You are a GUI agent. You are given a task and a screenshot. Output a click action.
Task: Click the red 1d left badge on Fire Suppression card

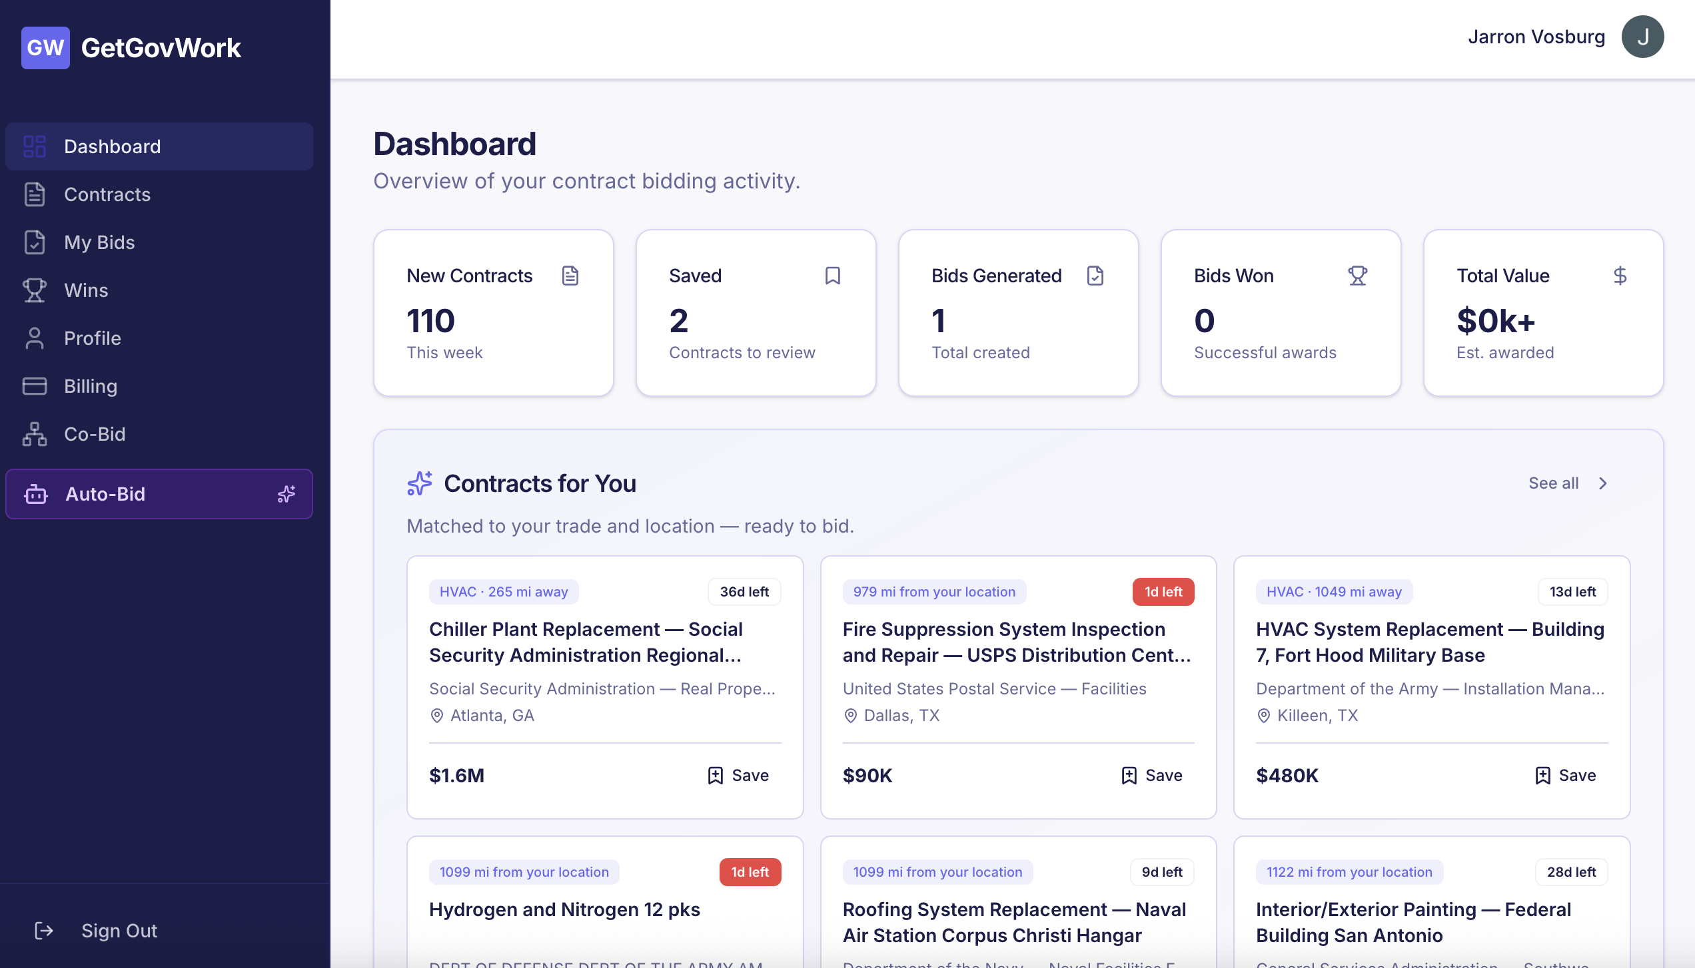1163,592
